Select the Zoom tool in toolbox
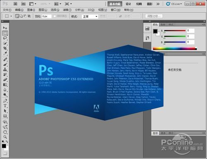207x159 pixels. [x=5, y=137]
